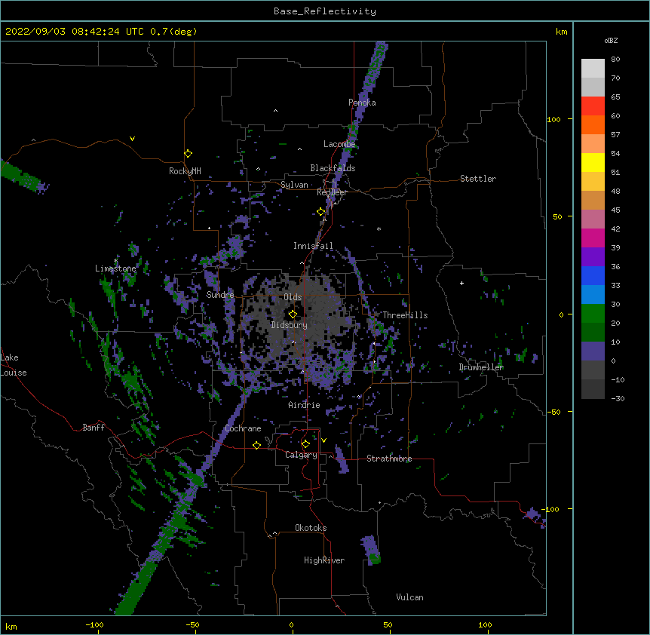650x635 pixels.
Task: Click the yellow diamond marker near RockyMH
Action: 189,154
